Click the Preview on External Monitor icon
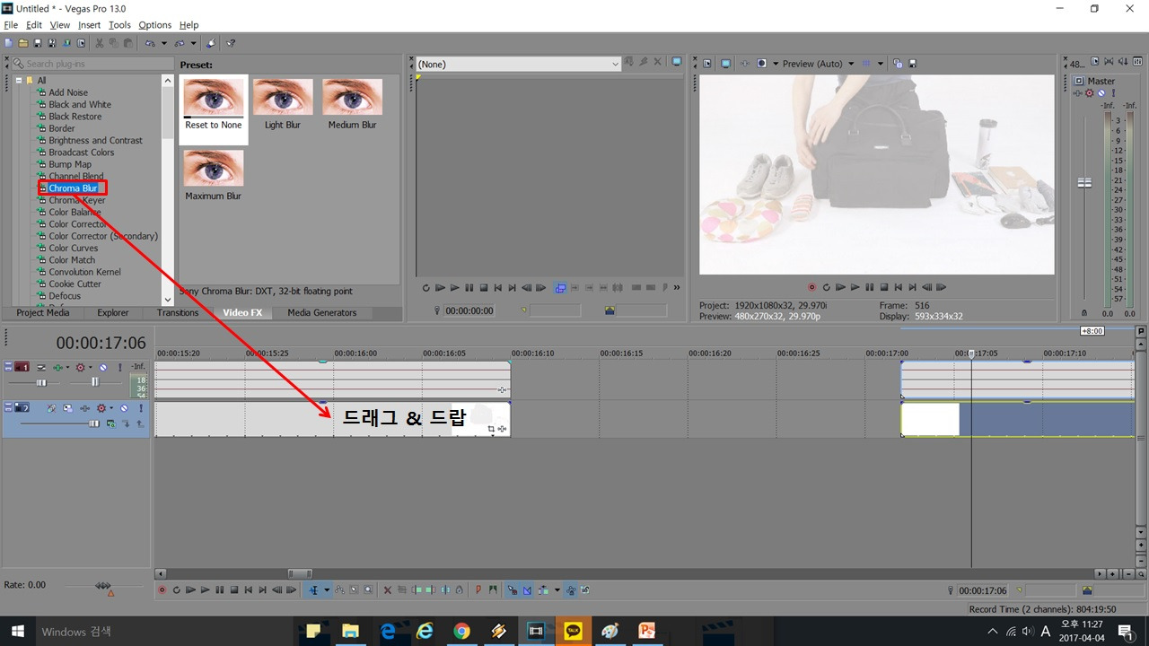1149x646 pixels. (725, 64)
